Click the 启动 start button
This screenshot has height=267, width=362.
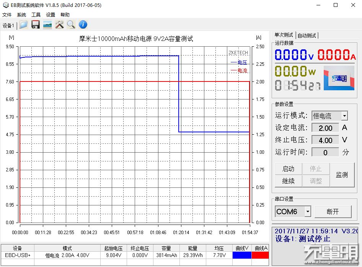pos(289,169)
